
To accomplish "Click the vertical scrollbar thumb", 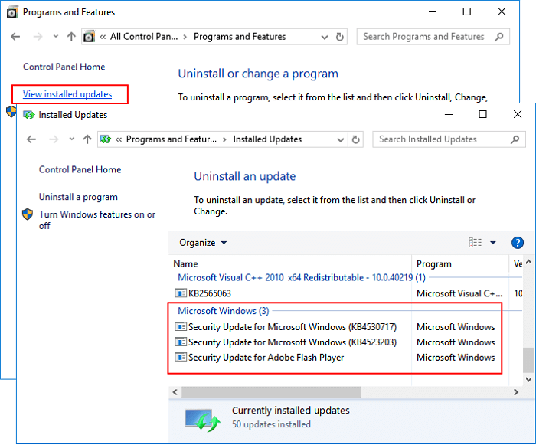I will [528, 360].
